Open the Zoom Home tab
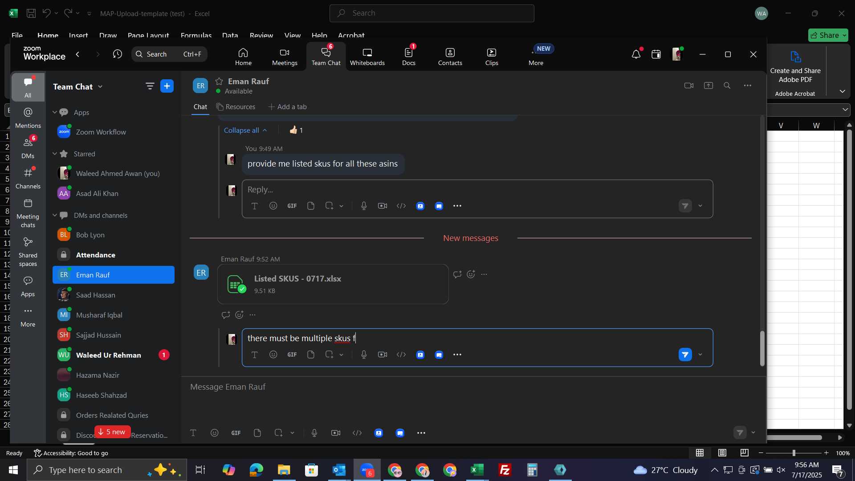This screenshot has width=855, height=481. 243,57
